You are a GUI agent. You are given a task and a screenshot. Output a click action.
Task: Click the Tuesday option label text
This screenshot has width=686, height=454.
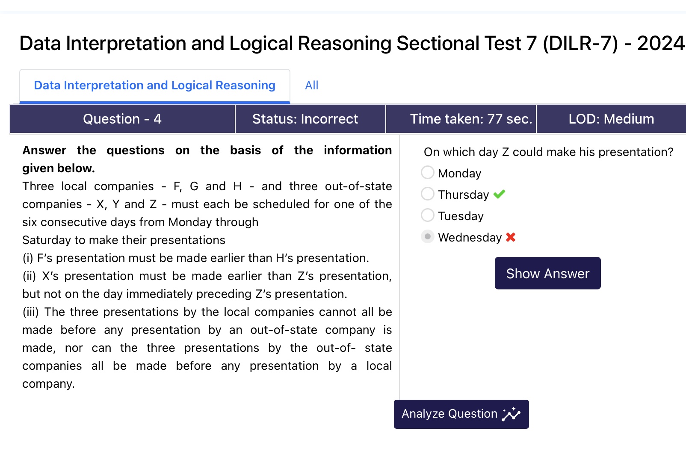click(x=461, y=216)
